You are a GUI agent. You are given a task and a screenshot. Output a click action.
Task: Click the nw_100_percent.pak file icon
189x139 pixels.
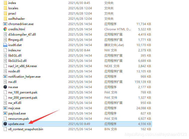click(5, 92)
